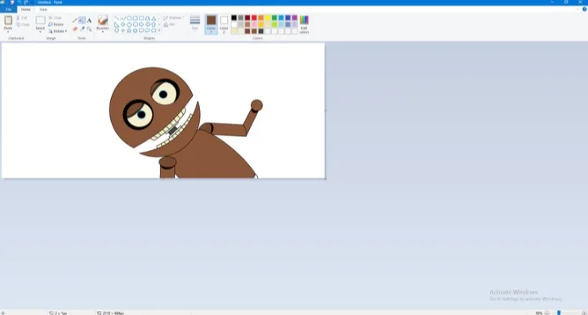Switch to the View tab

pos(43,9)
